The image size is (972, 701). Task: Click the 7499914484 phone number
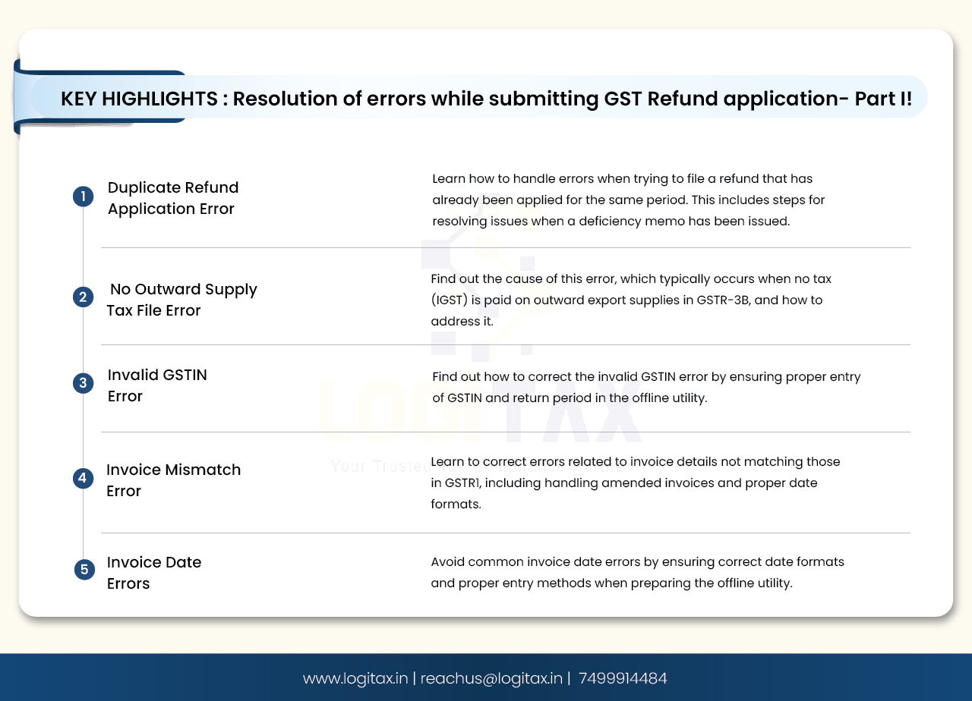623,678
